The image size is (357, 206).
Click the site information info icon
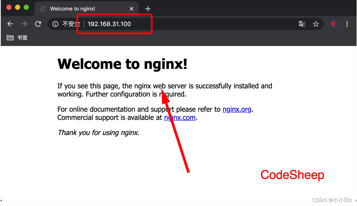click(55, 24)
